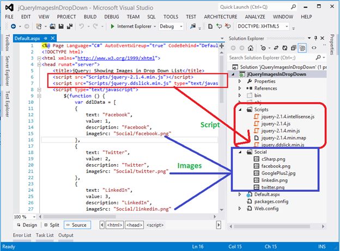Click the New Project toolbar icon
This screenshot has width=340, height=251.
point(39,27)
